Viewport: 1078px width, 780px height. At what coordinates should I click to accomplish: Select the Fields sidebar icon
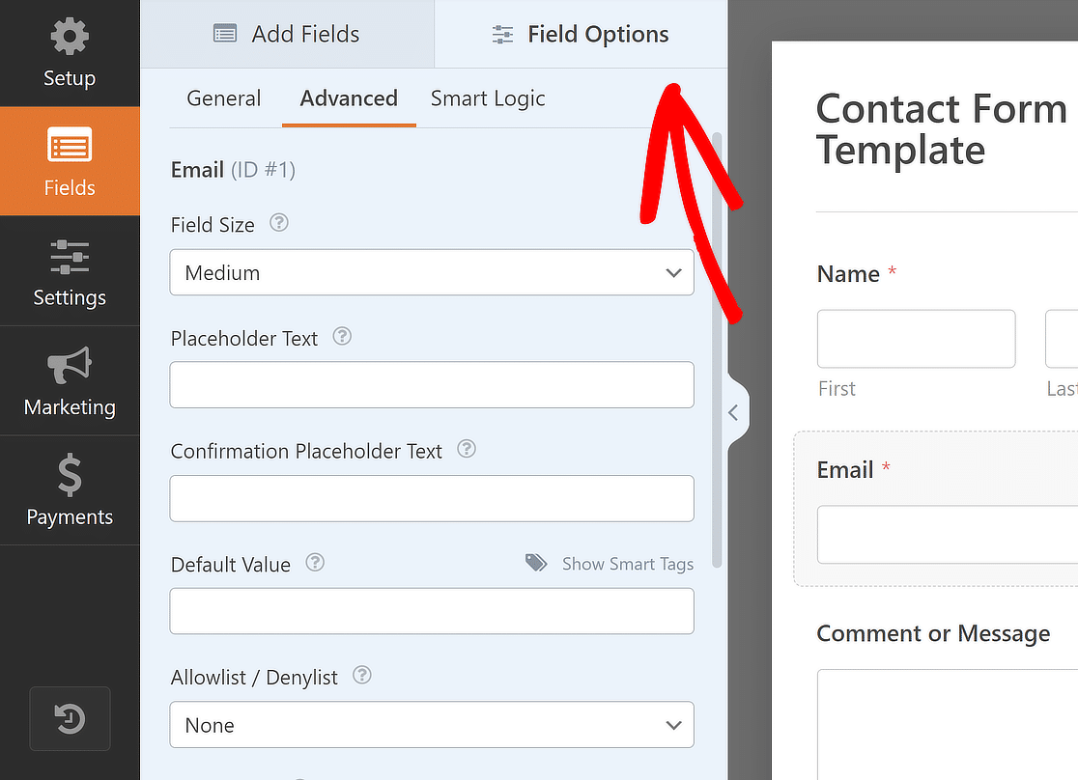pos(70,160)
